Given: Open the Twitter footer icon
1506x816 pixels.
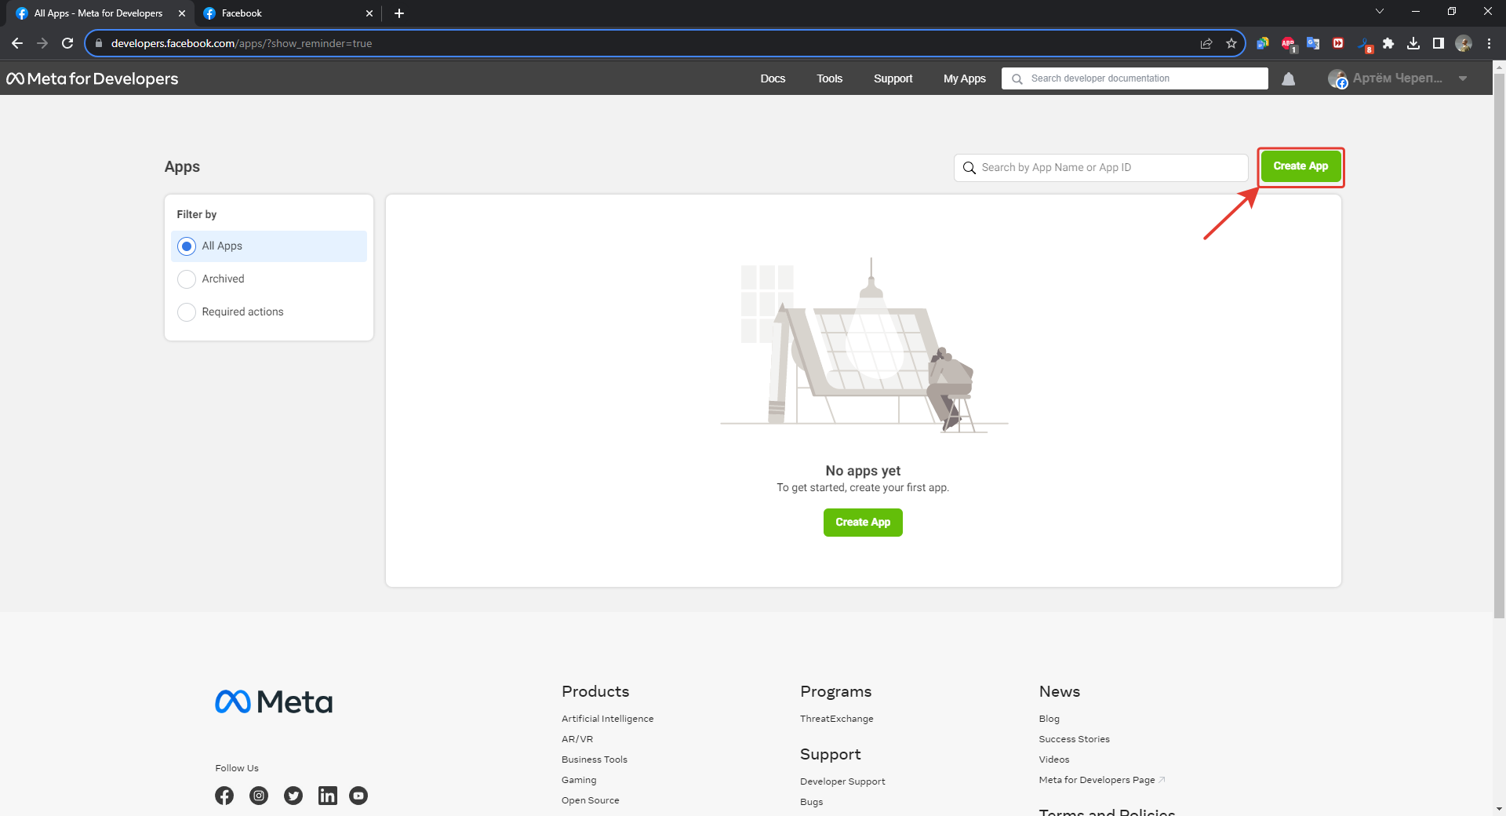Looking at the screenshot, I should pos(293,796).
